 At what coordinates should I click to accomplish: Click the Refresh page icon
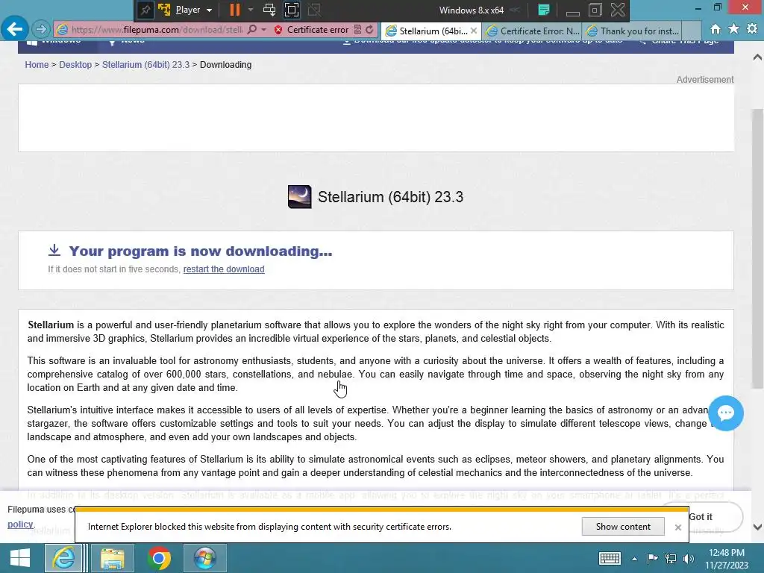coord(370,30)
